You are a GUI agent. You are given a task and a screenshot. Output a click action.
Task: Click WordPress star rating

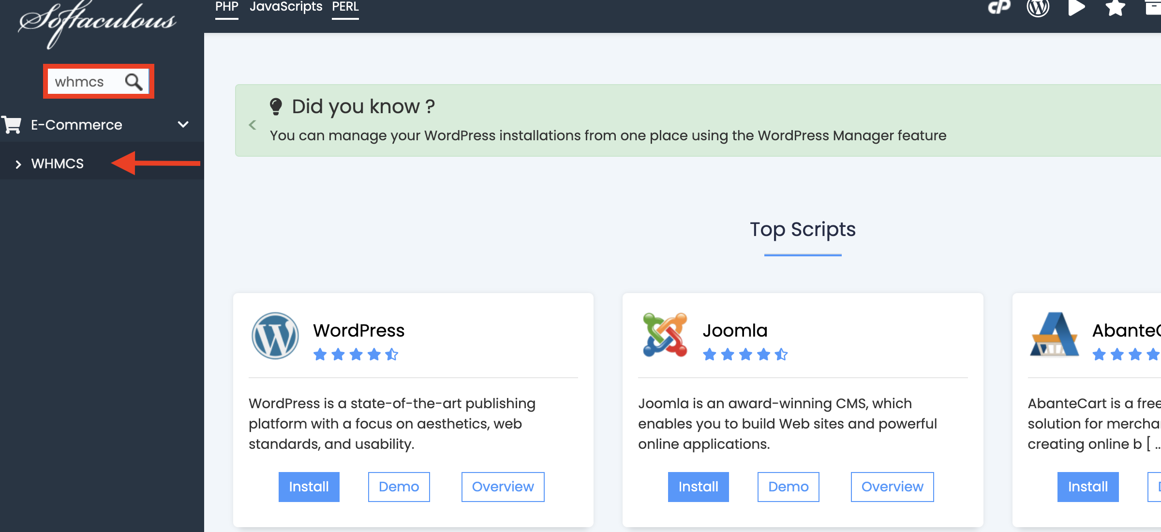point(356,355)
